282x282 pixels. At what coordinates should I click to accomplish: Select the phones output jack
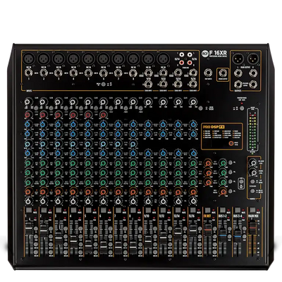click(222, 73)
